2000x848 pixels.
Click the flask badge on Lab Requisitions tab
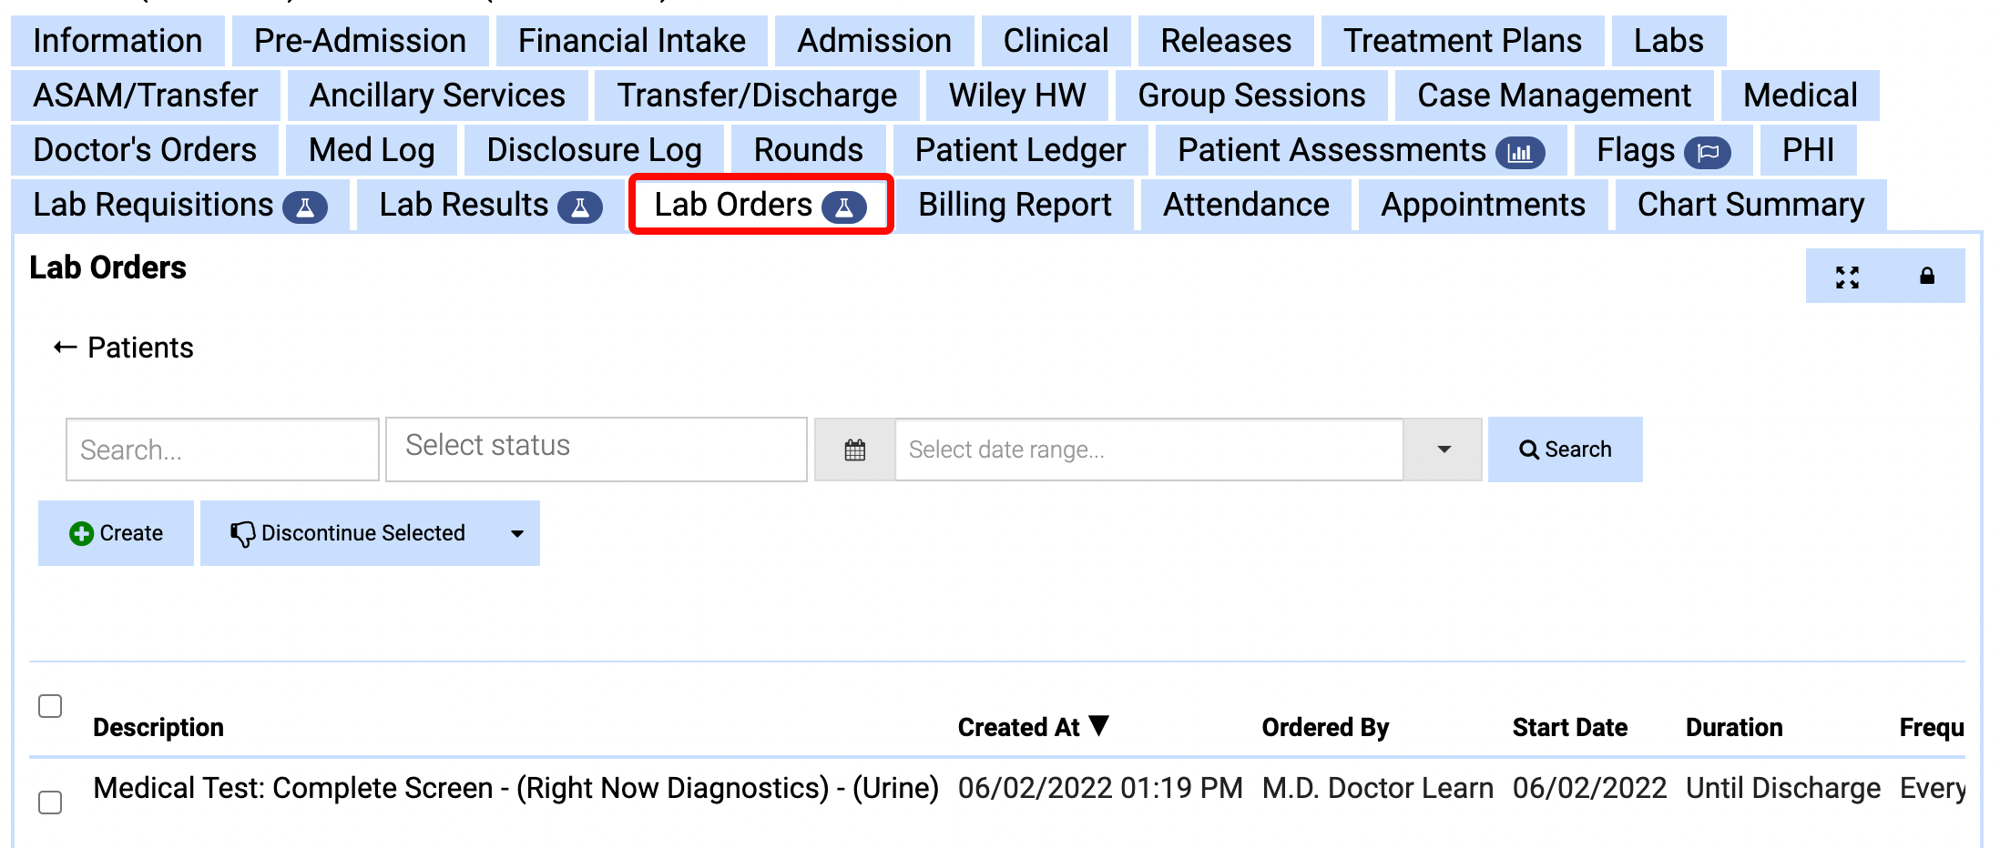(305, 207)
